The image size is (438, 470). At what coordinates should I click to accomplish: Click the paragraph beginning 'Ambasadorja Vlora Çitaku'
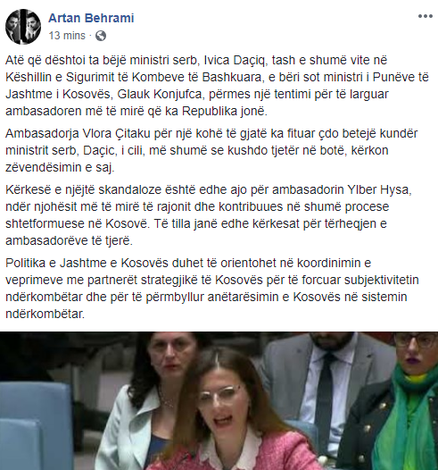pyautogui.click(x=211, y=150)
